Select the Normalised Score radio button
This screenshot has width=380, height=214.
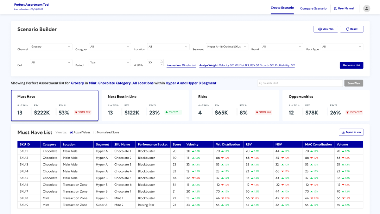pos(95,133)
